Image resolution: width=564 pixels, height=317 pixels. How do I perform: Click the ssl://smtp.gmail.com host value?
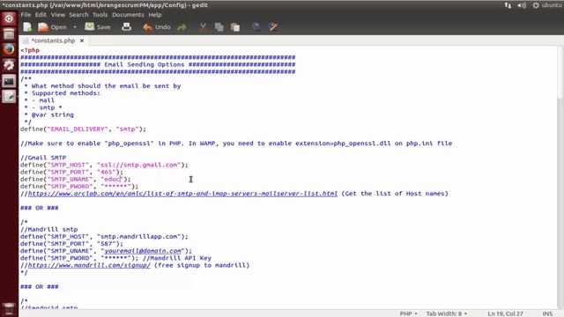139,165
